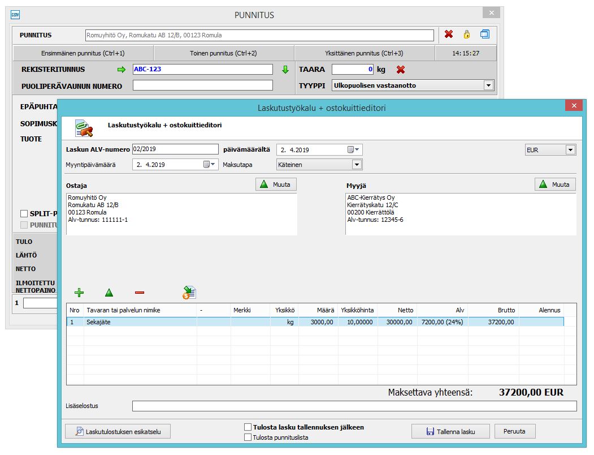The width and height of the screenshot is (594, 455).
Task: Click Rekisteritunnus field containing ABC-123
Action: (203, 70)
